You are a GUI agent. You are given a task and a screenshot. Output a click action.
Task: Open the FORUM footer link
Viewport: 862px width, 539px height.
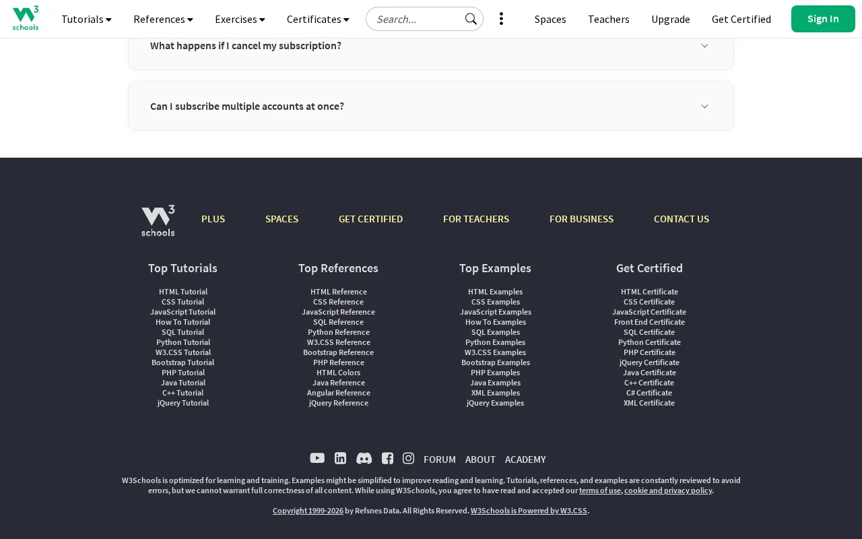(x=440, y=459)
